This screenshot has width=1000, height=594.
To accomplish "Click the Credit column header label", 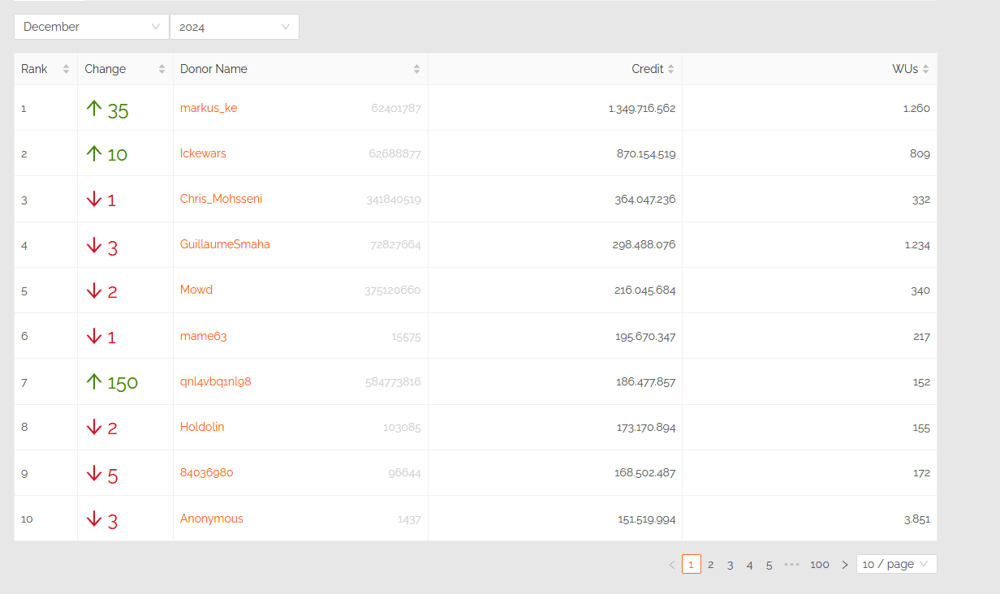I will pos(648,69).
